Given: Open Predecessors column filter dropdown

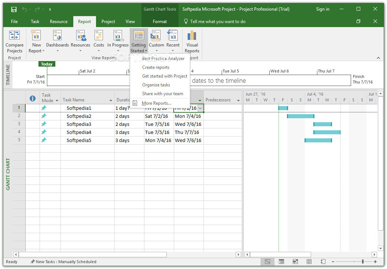Looking at the screenshot, I should (239, 101).
